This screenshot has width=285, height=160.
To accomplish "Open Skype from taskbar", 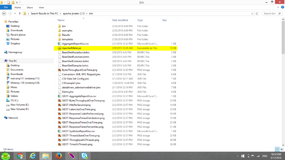I will point(84,156).
